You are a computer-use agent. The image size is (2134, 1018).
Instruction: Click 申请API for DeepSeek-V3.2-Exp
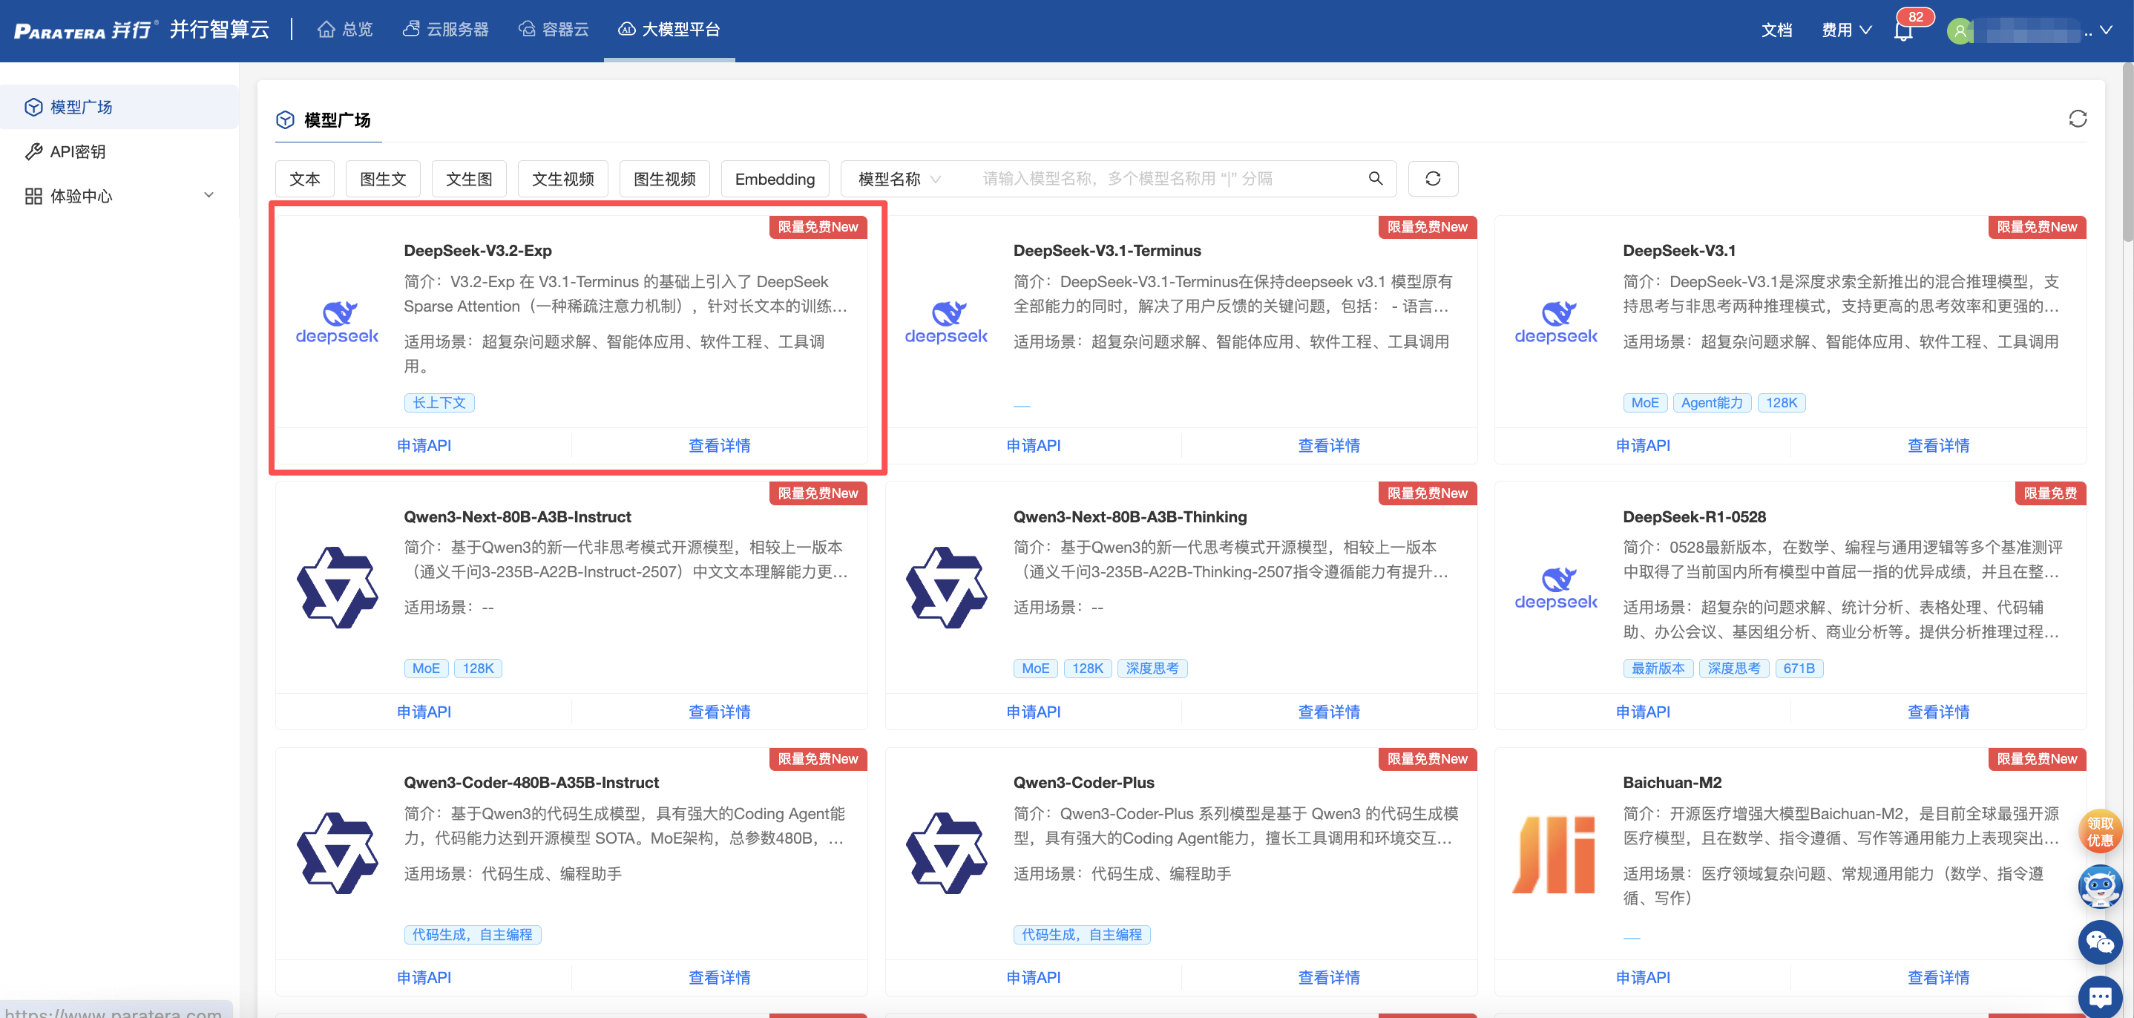pyautogui.click(x=424, y=446)
